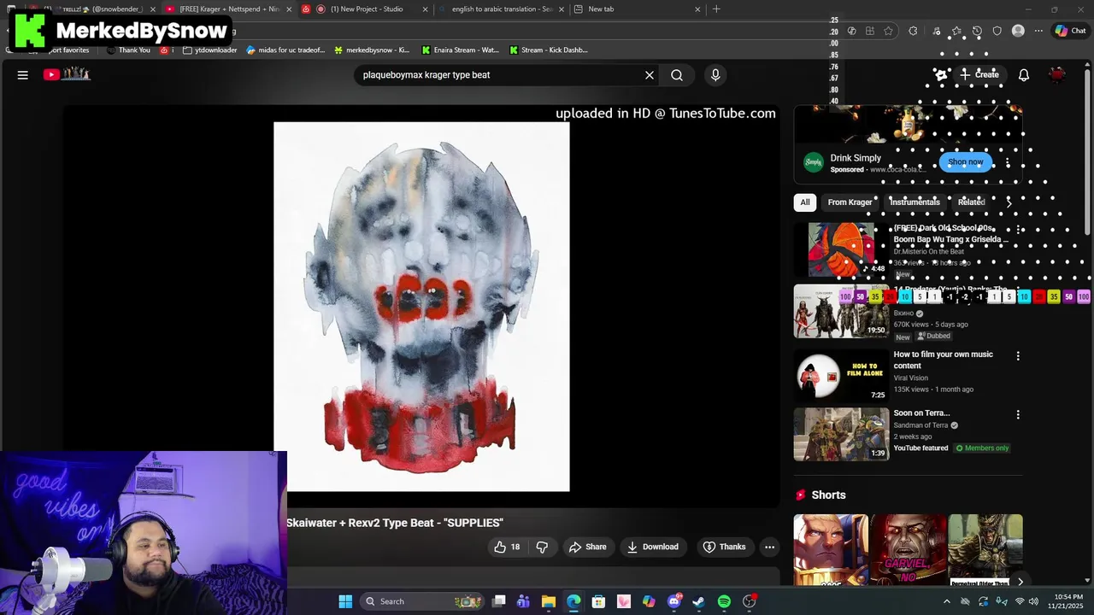Select the All filter chip
The image size is (1094, 615).
click(x=805, y=202)
